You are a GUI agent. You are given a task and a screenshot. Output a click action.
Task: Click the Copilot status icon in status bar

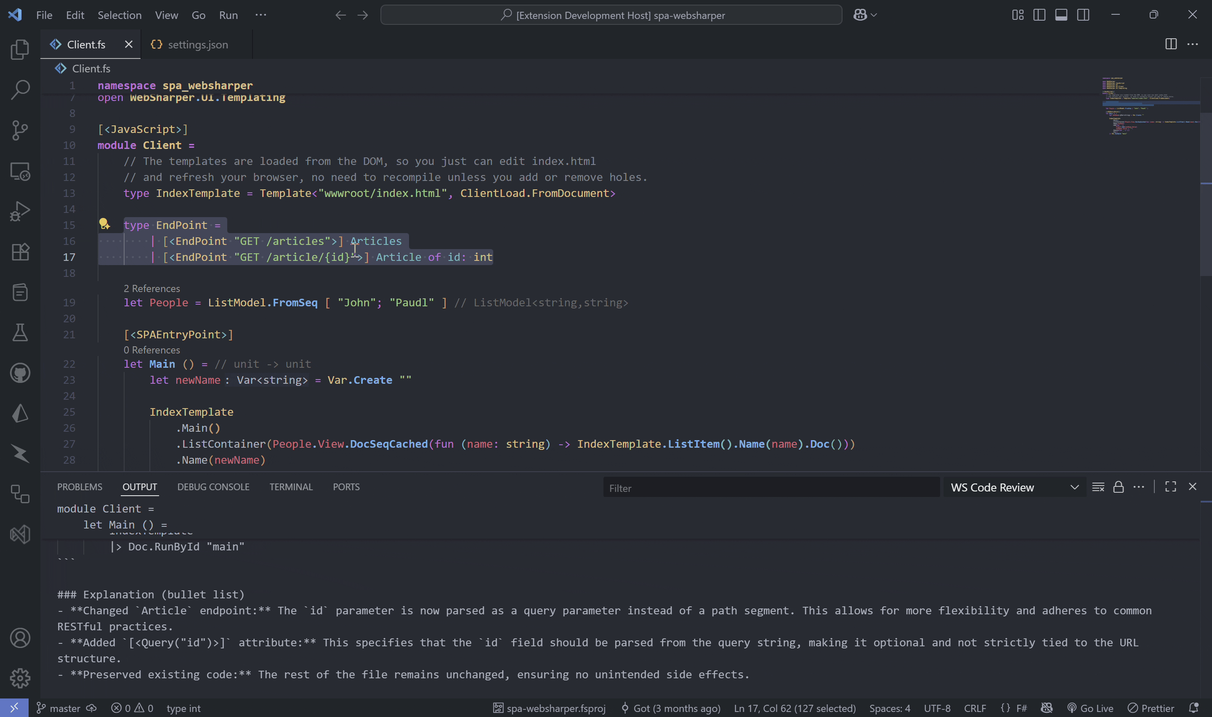click(1047, 708)
